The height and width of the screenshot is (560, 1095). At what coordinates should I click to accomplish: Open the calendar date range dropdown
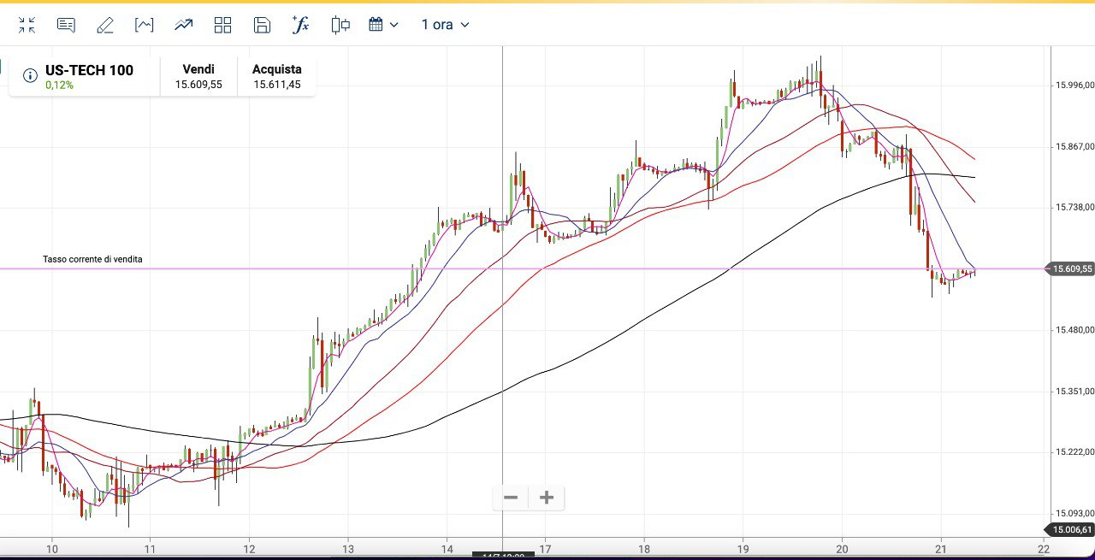click(x=383, y=25)
